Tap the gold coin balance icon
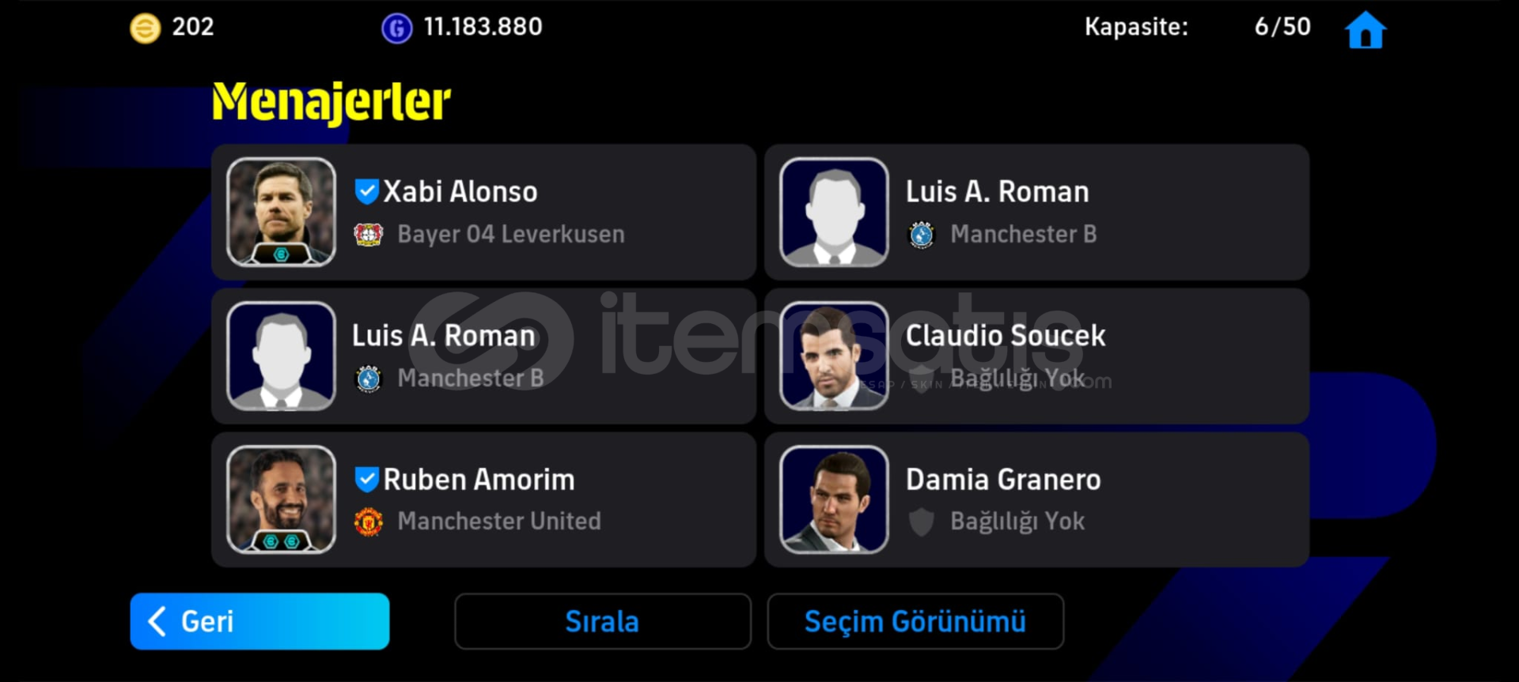 pos(145,28)
